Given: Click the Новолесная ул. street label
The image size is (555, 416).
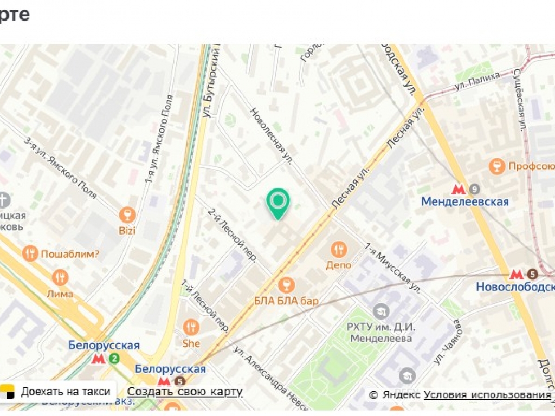Looking at the screenshot, I should pos(272,136).
